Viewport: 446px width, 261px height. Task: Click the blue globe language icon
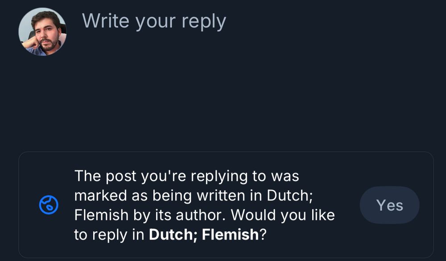49,205
